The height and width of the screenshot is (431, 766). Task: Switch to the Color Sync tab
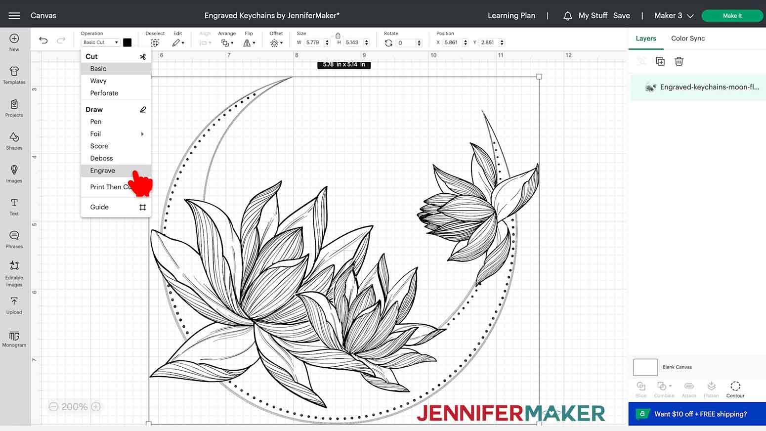point(688,39)
